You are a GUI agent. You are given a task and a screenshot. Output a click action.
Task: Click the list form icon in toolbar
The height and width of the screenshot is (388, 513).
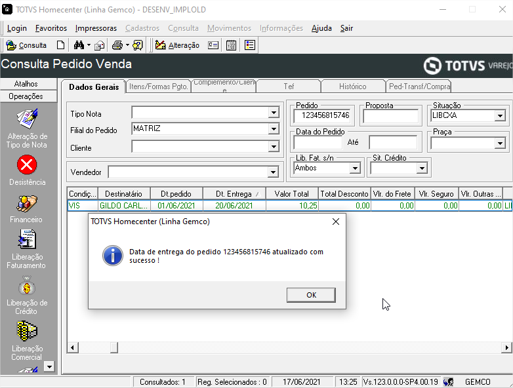pyautogui.click(x=250, y=45)
